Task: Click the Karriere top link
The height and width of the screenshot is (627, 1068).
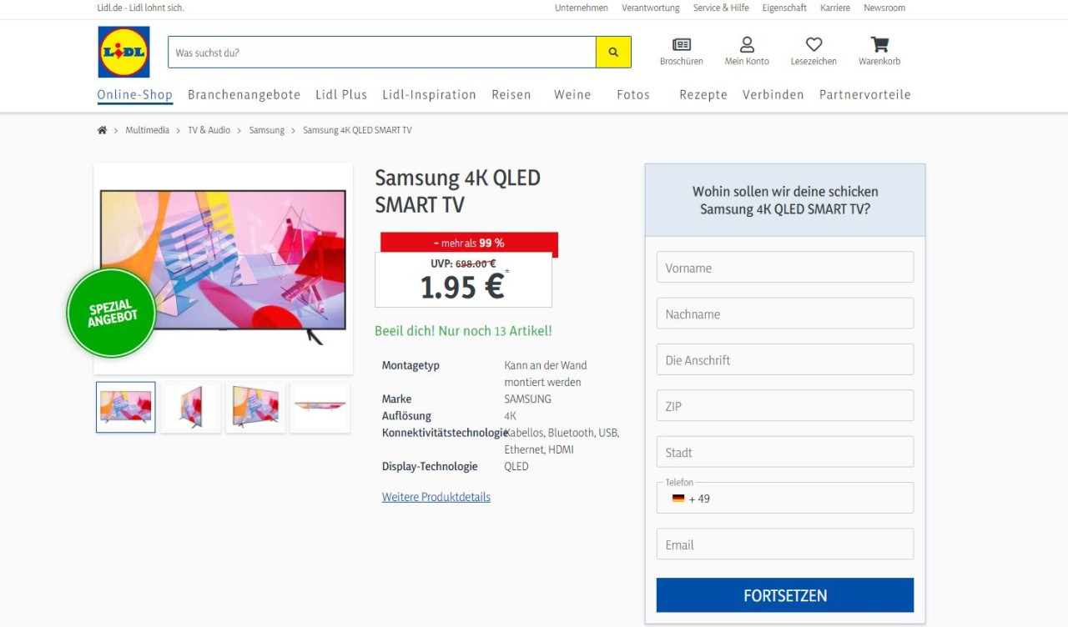Action: (x=835, y=8)
